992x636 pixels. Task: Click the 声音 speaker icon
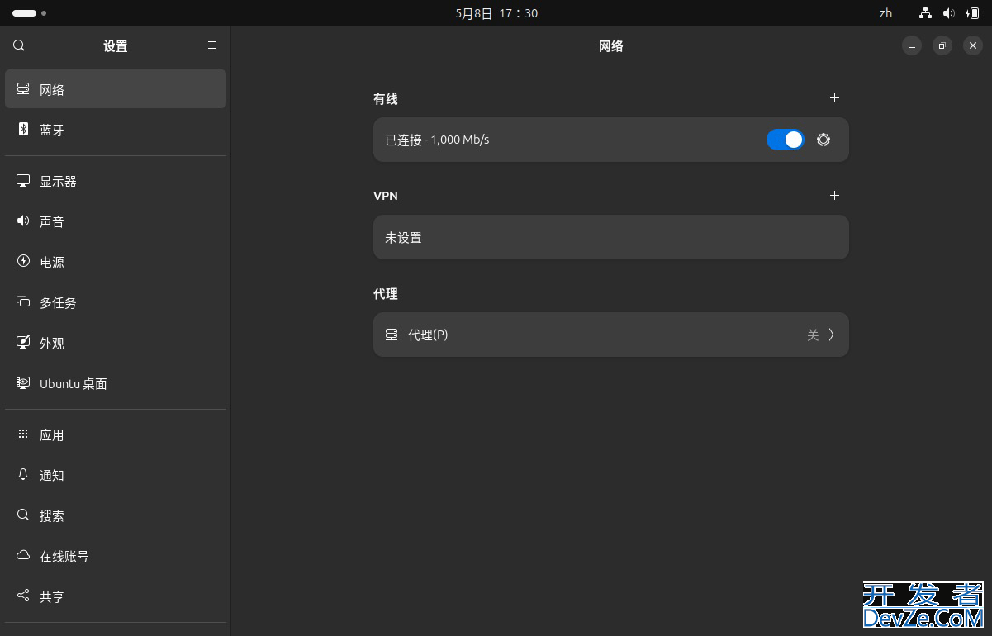tap(23, 221)
